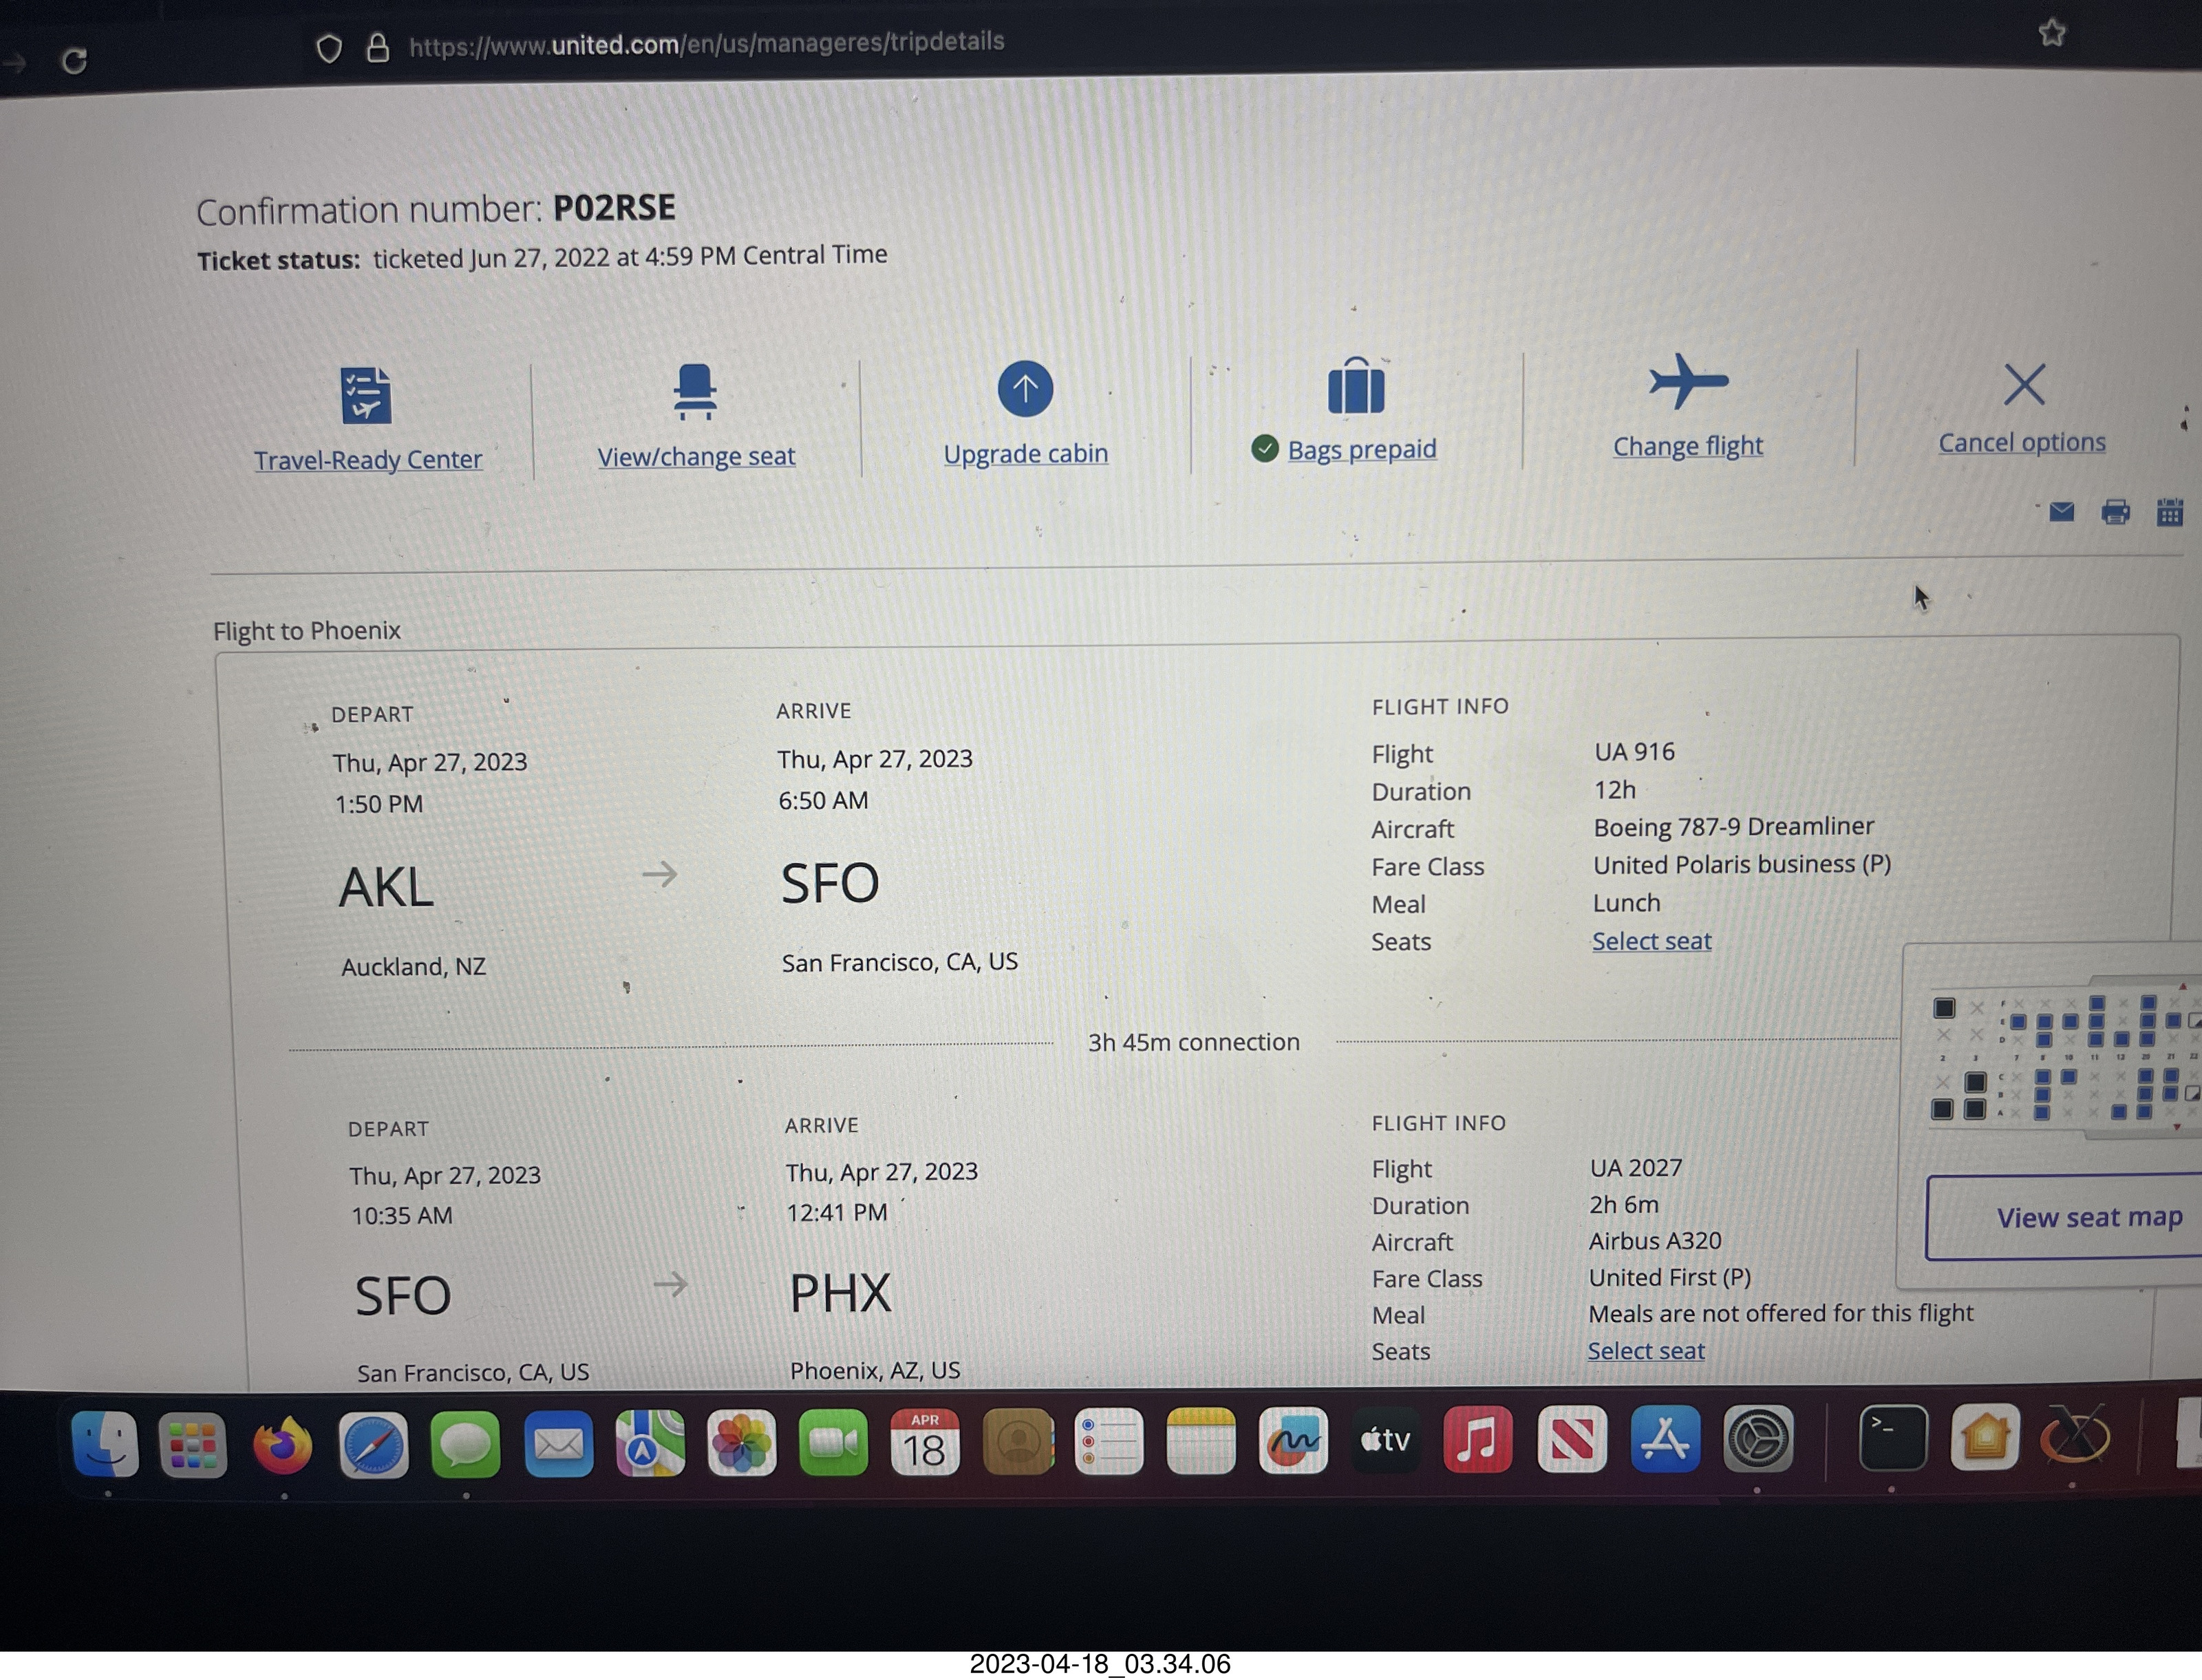
Task: Click the add-to-calendar icon
Action: tap(2169, 513)
